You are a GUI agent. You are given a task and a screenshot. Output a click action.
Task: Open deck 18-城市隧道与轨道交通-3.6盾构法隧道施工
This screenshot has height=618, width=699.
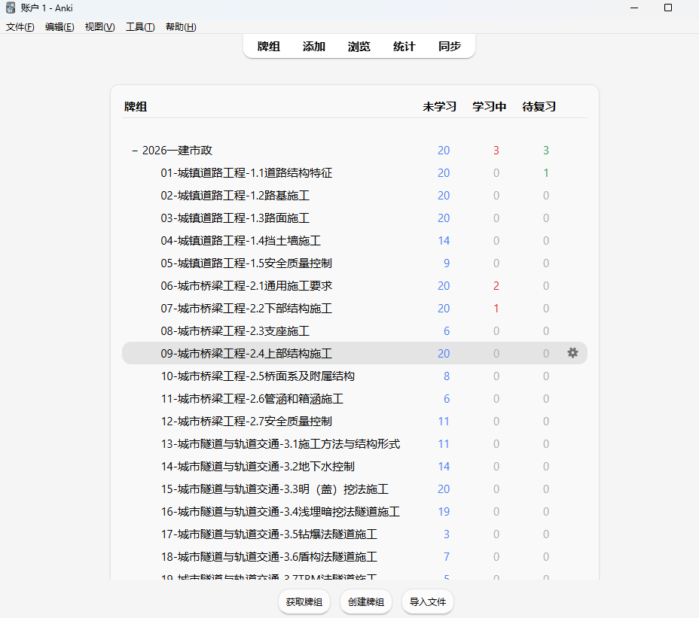pos(269,557)
